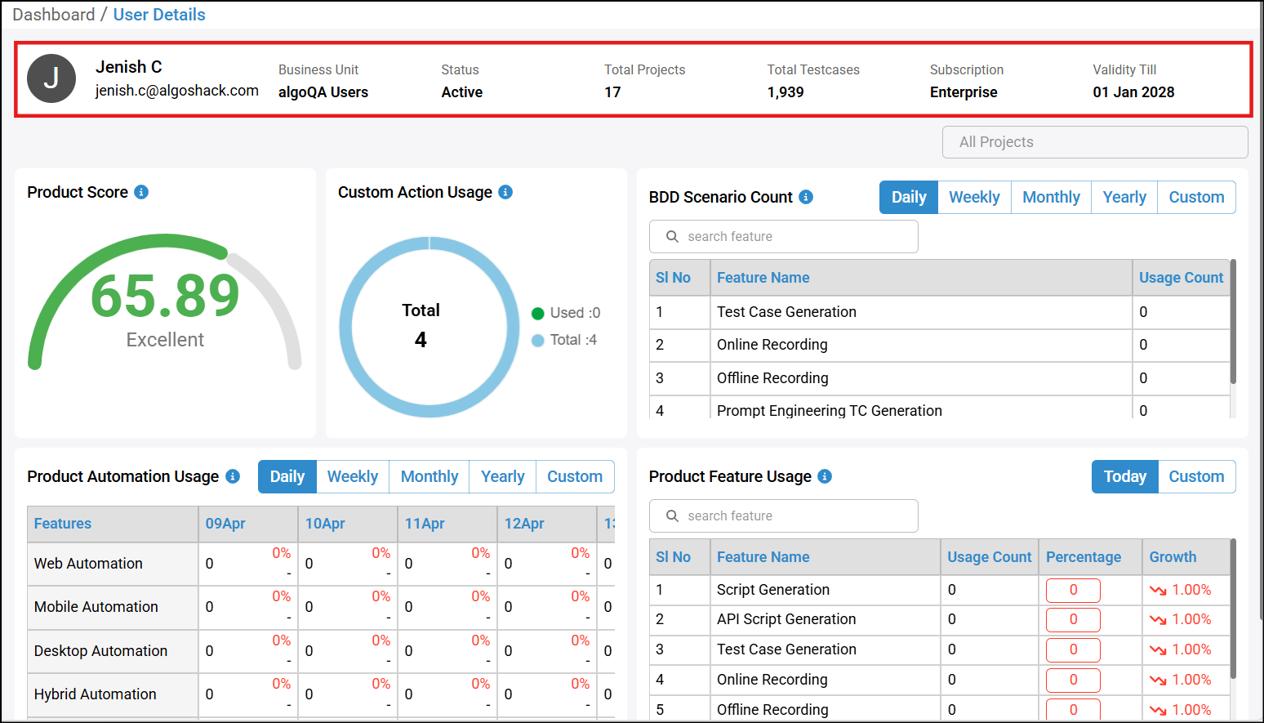Click the Desktop Automation row label
Screen dimensions: 1264x723
[x=100, y=651]
